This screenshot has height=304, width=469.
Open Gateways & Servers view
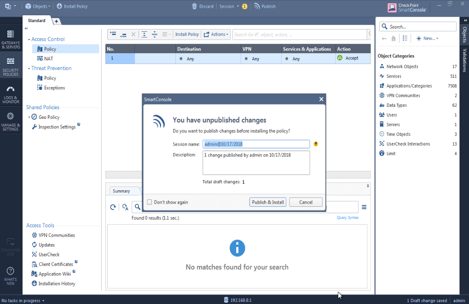(11, 39)
